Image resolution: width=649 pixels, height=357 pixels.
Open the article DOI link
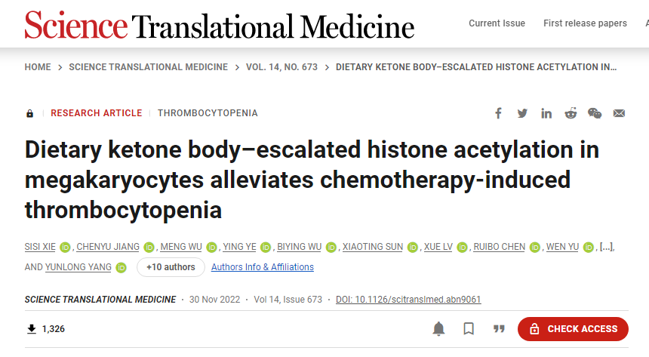[408, 300]
